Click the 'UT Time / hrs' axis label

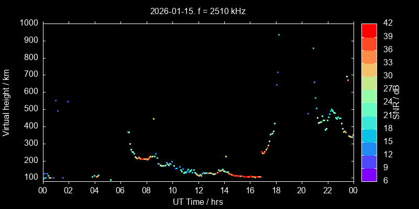click(198, 202)
